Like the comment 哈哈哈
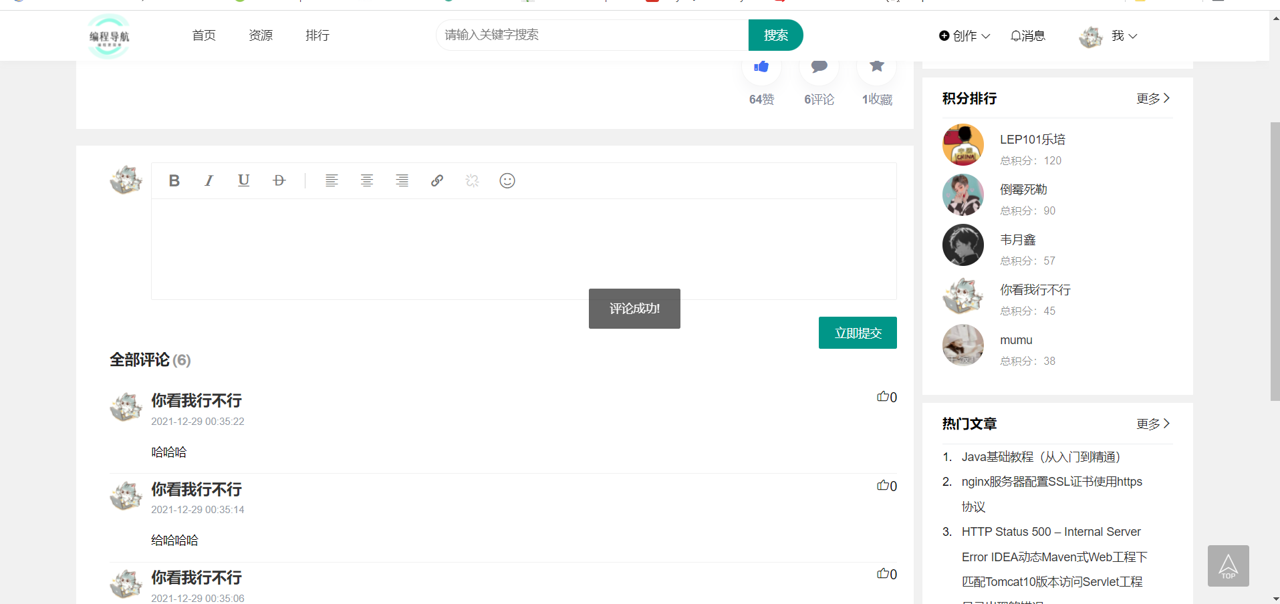Screen dimensions: 1280x604 tap(887, 397)
